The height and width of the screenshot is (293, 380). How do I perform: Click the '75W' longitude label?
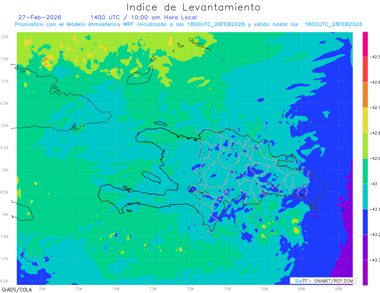point(79,289)
